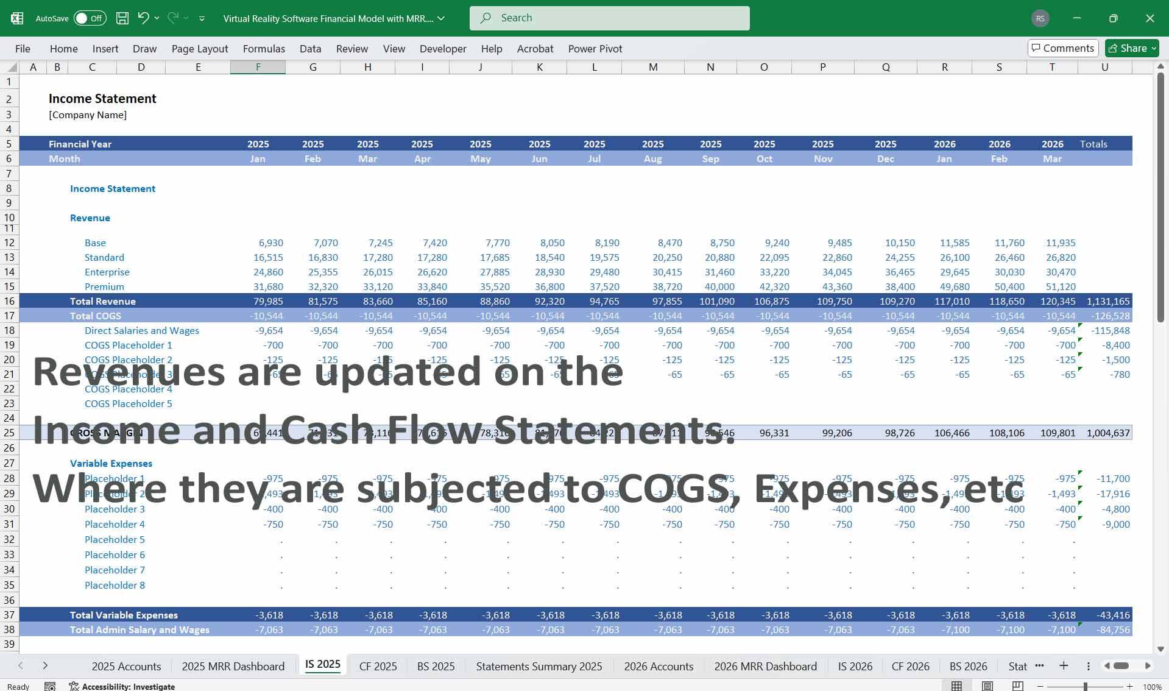The height and width of the screenshot is (691, 1169).
Task: Open the Acrobat ribbon tab
Action: pyautogui.click(x=535, y=49)
